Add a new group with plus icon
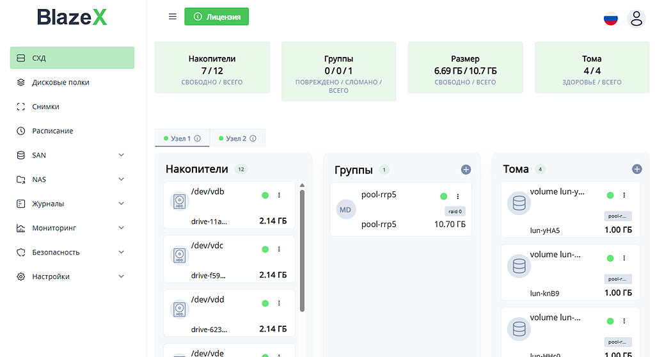The width and height of the screenshot is (655, 357). tap(466, 170)
